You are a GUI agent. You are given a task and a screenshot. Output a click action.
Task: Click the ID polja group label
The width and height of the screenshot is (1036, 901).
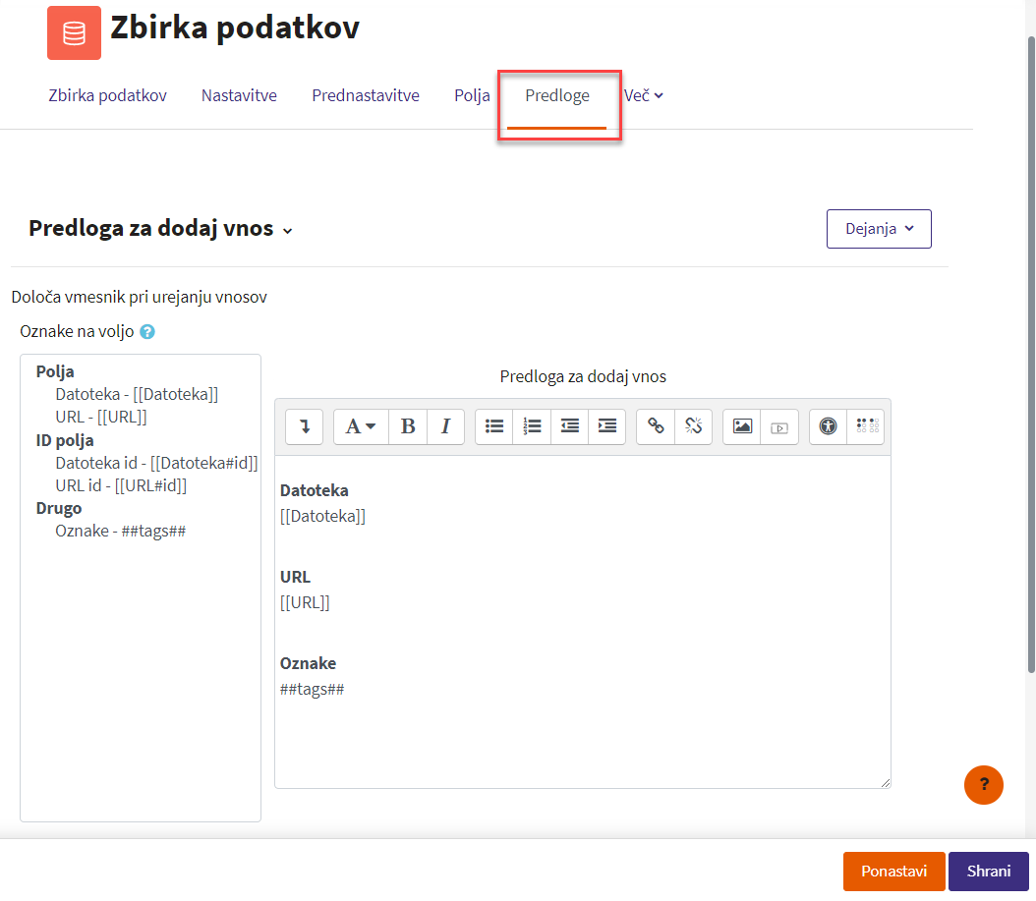tap(65, 440)
